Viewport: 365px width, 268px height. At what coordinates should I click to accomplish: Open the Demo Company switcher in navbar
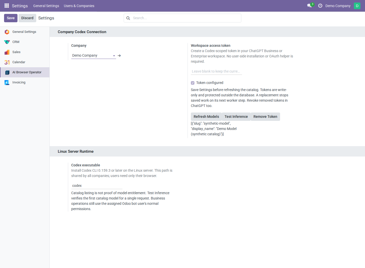(338, 6)
